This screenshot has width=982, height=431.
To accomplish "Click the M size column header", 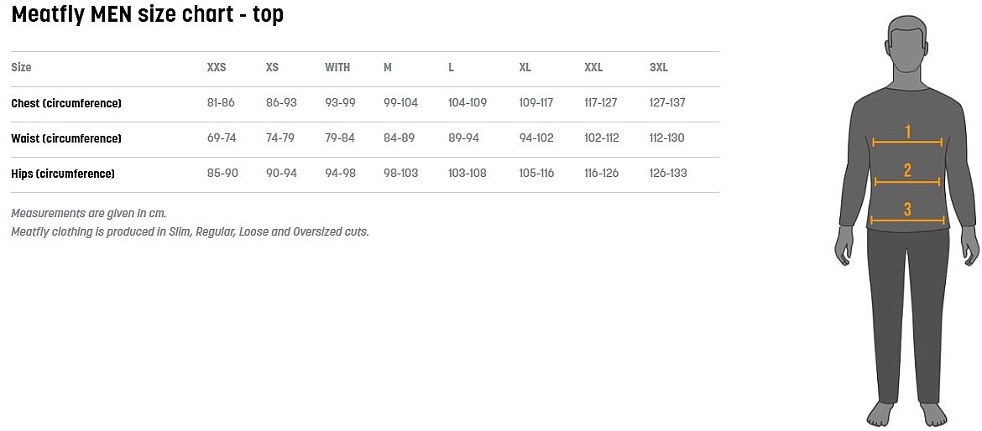I will [x=388, y=68].
